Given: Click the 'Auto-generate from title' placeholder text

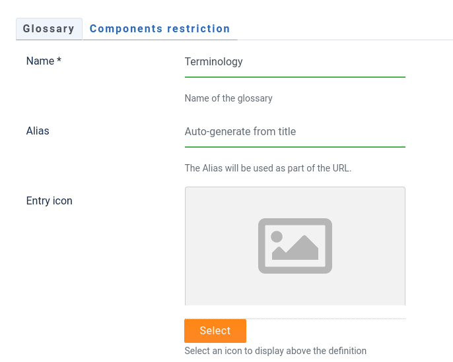Looking at the screenshot, I should point(240,132).
